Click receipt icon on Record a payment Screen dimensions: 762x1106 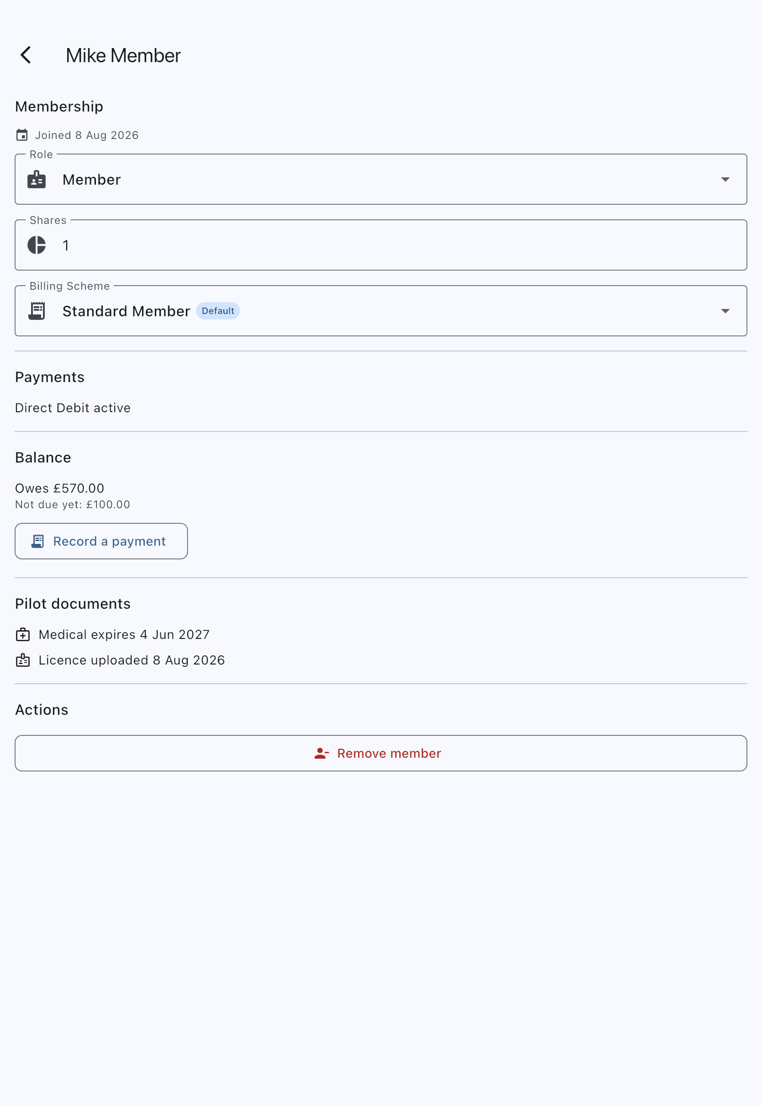click(38, 541)
